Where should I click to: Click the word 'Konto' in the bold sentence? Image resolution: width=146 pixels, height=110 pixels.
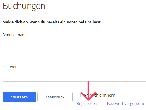(72, 22)
